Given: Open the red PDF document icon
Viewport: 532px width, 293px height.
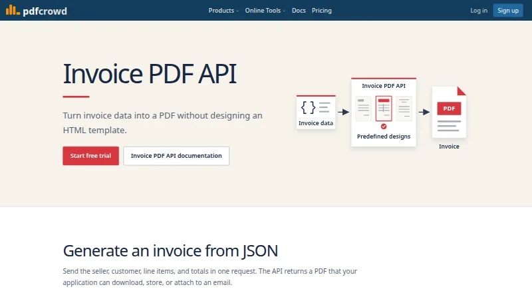Looking at the screenshot, I should pos(449,112).
